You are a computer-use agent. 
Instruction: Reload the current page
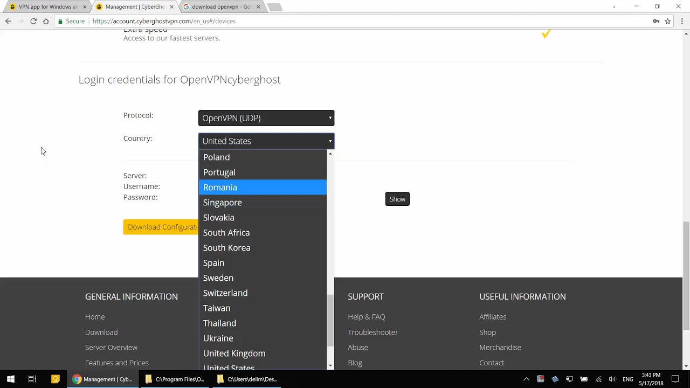[x=33, y=21]
